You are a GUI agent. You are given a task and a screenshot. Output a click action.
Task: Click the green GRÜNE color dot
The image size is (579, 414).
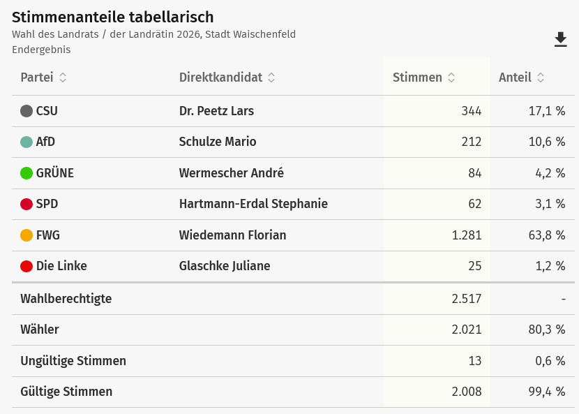coord(27,173)
